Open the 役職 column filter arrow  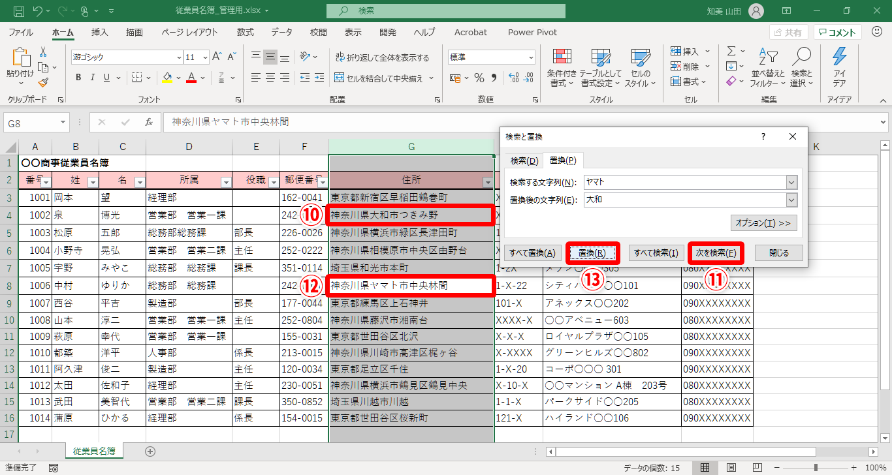tap(272, 182)
